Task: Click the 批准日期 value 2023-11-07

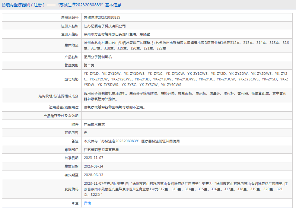Action: [x=93, y=158]
